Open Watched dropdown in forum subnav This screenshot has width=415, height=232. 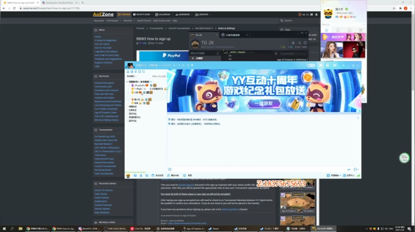129,21
